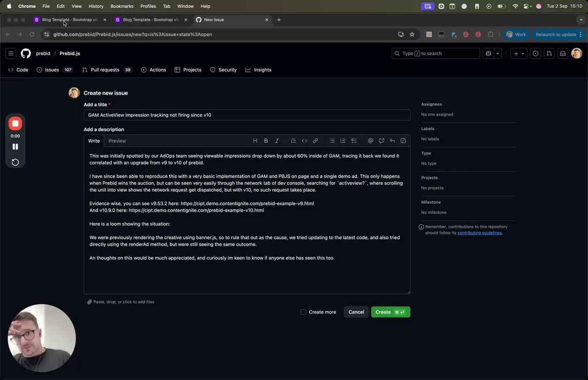This screenshot has width=588, height=380.
Task: Reload the page in Chrome
Action: click(32, 34)
